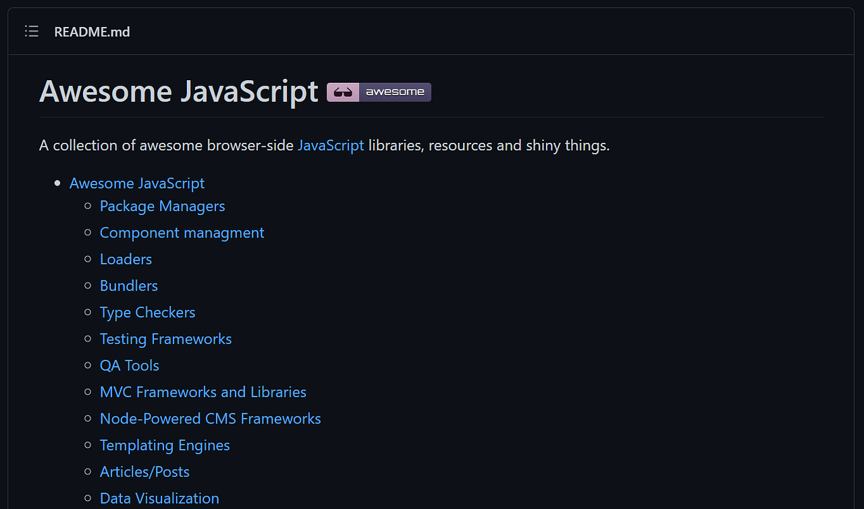Screen dimensions: 864x509
Task: Open the QA Tools link
Action: point(129,365)
